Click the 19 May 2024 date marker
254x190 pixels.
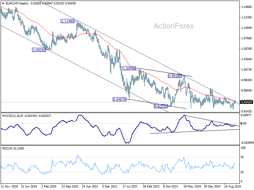[x=191, y=187]
